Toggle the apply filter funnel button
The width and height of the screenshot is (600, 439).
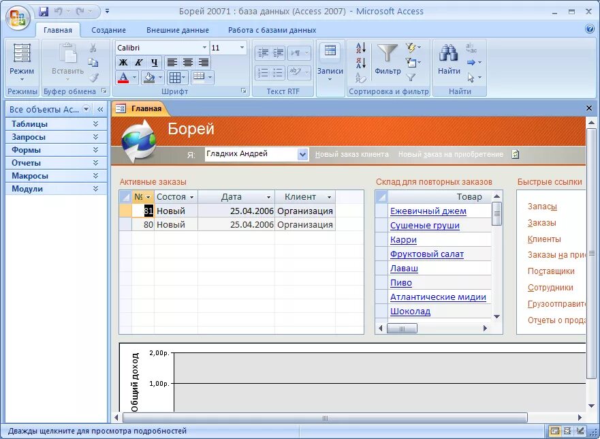coord(411,78)
